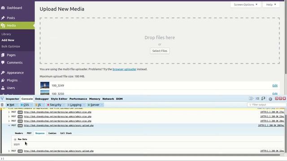Expand the last async-upload POST row
This screenshot has height=161, width=287.
pos(9,151)
